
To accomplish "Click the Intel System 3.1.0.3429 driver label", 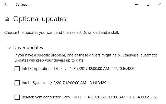I will [66, 83].
